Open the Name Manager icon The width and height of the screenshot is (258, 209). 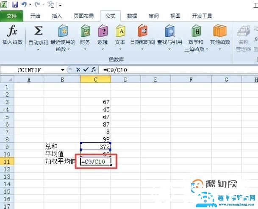[243, 31]
